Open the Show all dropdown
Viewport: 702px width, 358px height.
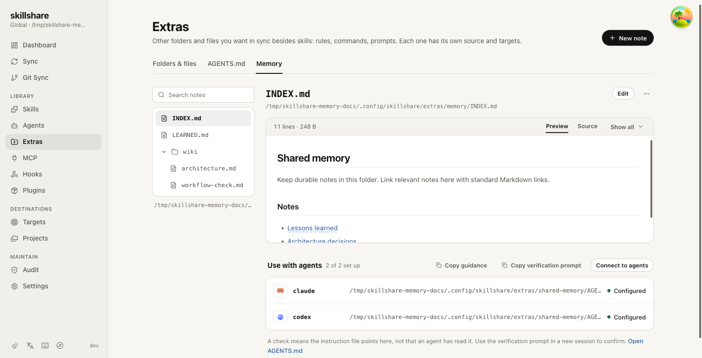click(627, 127)
